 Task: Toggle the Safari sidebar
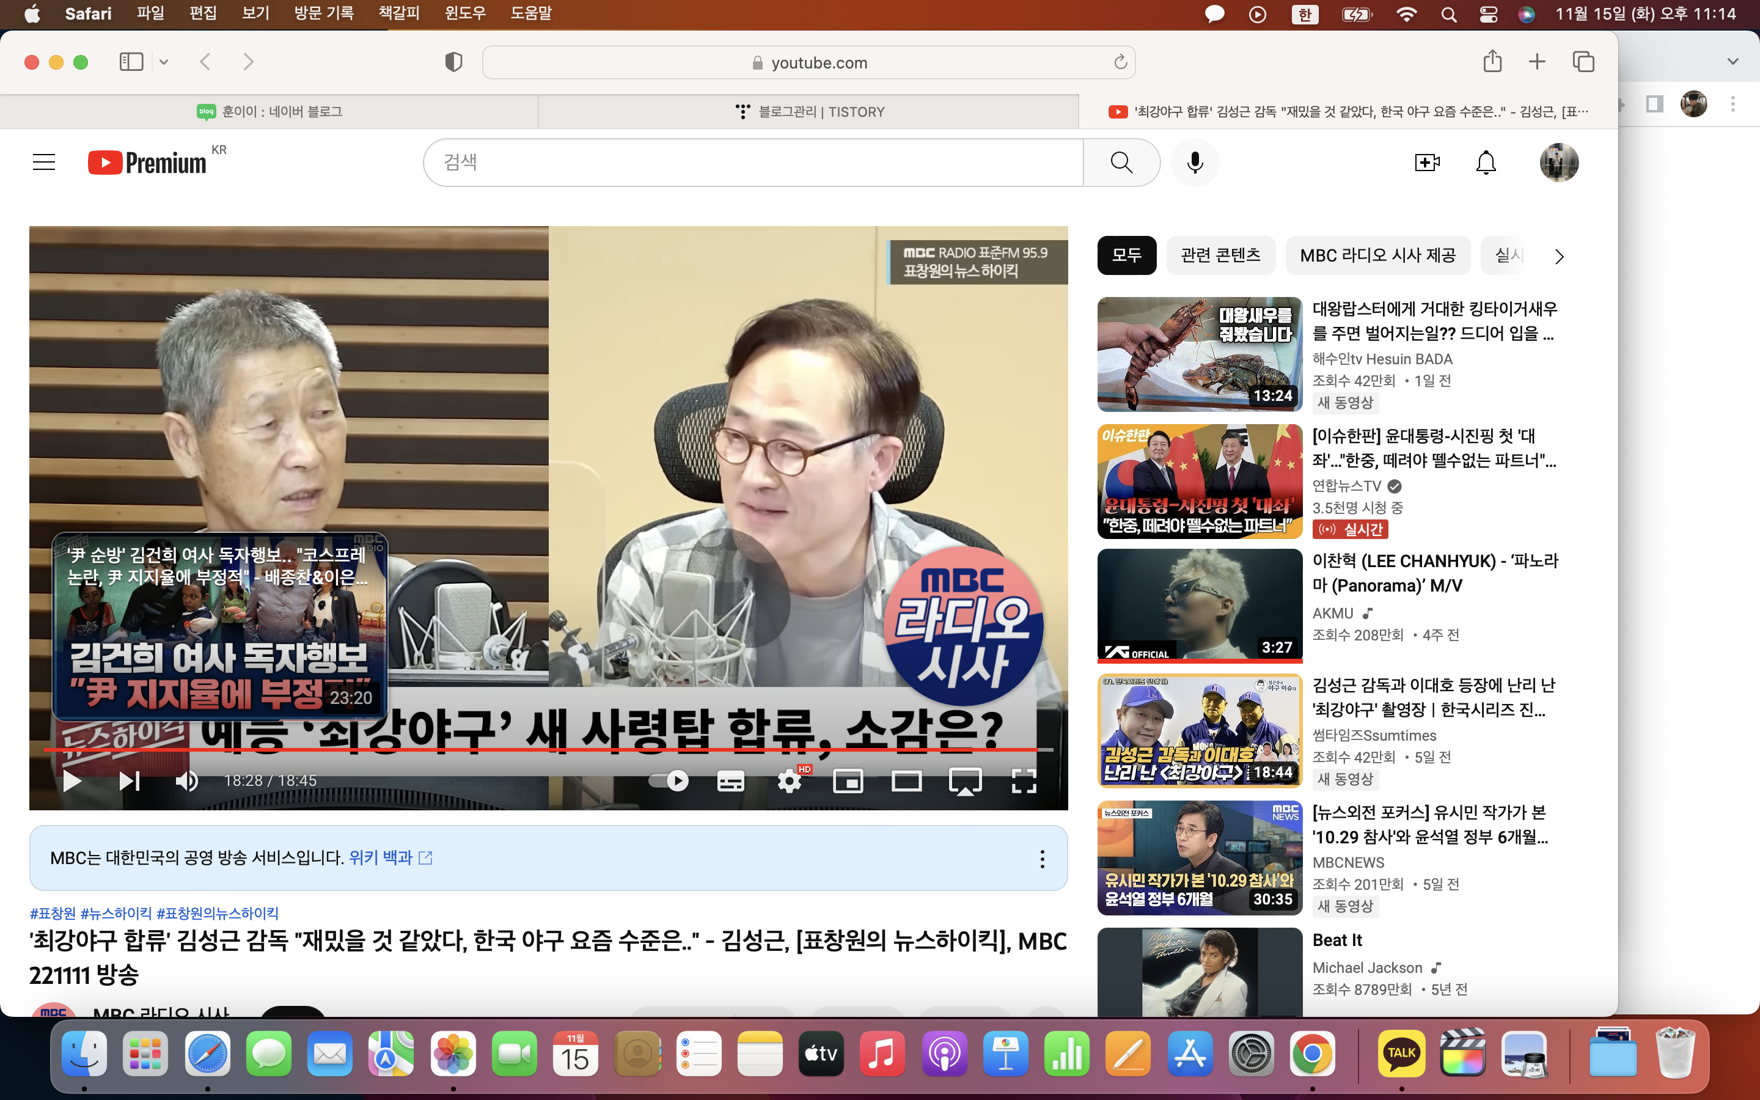(x=131, y=62)
